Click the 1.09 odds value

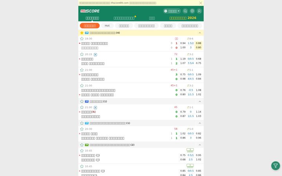tap(199, 74)
